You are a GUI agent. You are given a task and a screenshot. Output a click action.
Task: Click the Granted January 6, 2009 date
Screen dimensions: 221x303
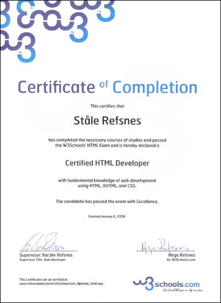click(107, 216)
